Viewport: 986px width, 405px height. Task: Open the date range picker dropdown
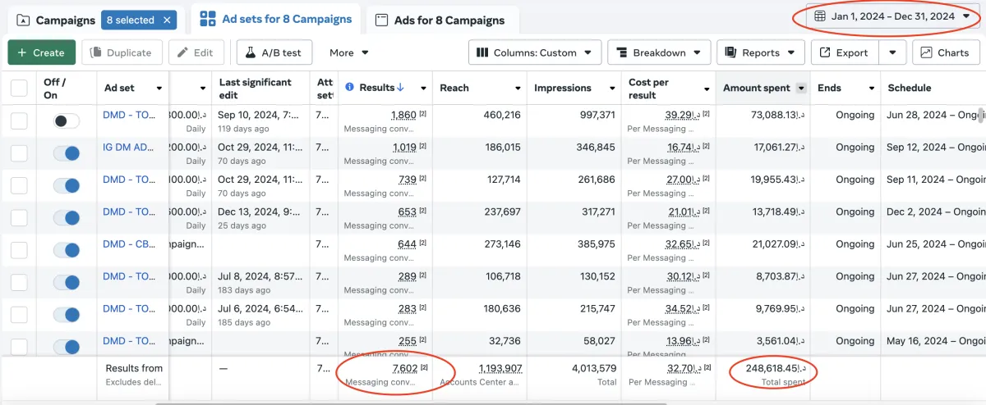[892, 16]
